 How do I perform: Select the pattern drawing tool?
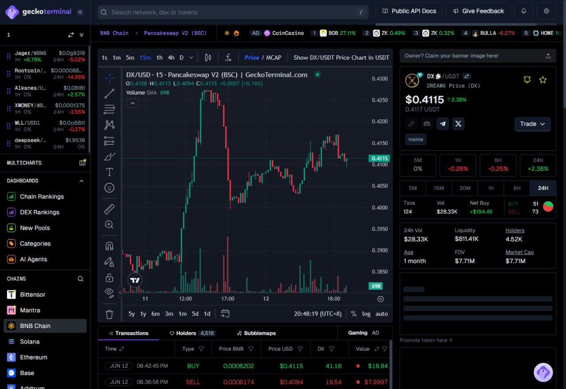(x=109, y=125)
